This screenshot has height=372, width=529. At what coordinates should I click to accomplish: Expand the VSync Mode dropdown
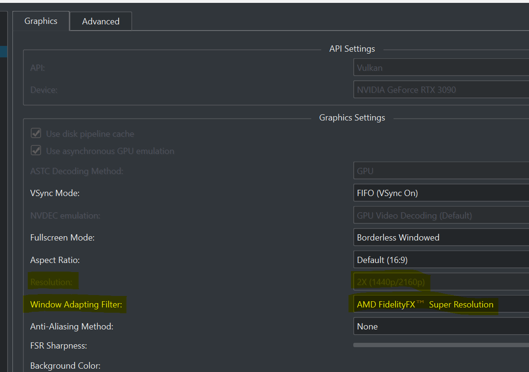pyautogui.click(x=440, y=193)
